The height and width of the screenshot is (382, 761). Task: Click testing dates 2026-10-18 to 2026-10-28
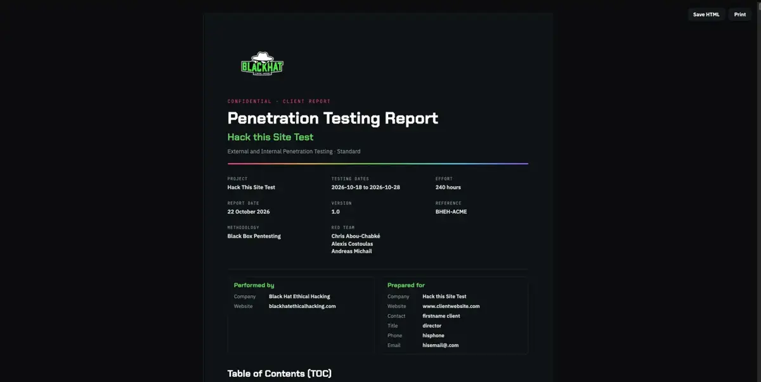pyautogui.click(x=365, y=188)
